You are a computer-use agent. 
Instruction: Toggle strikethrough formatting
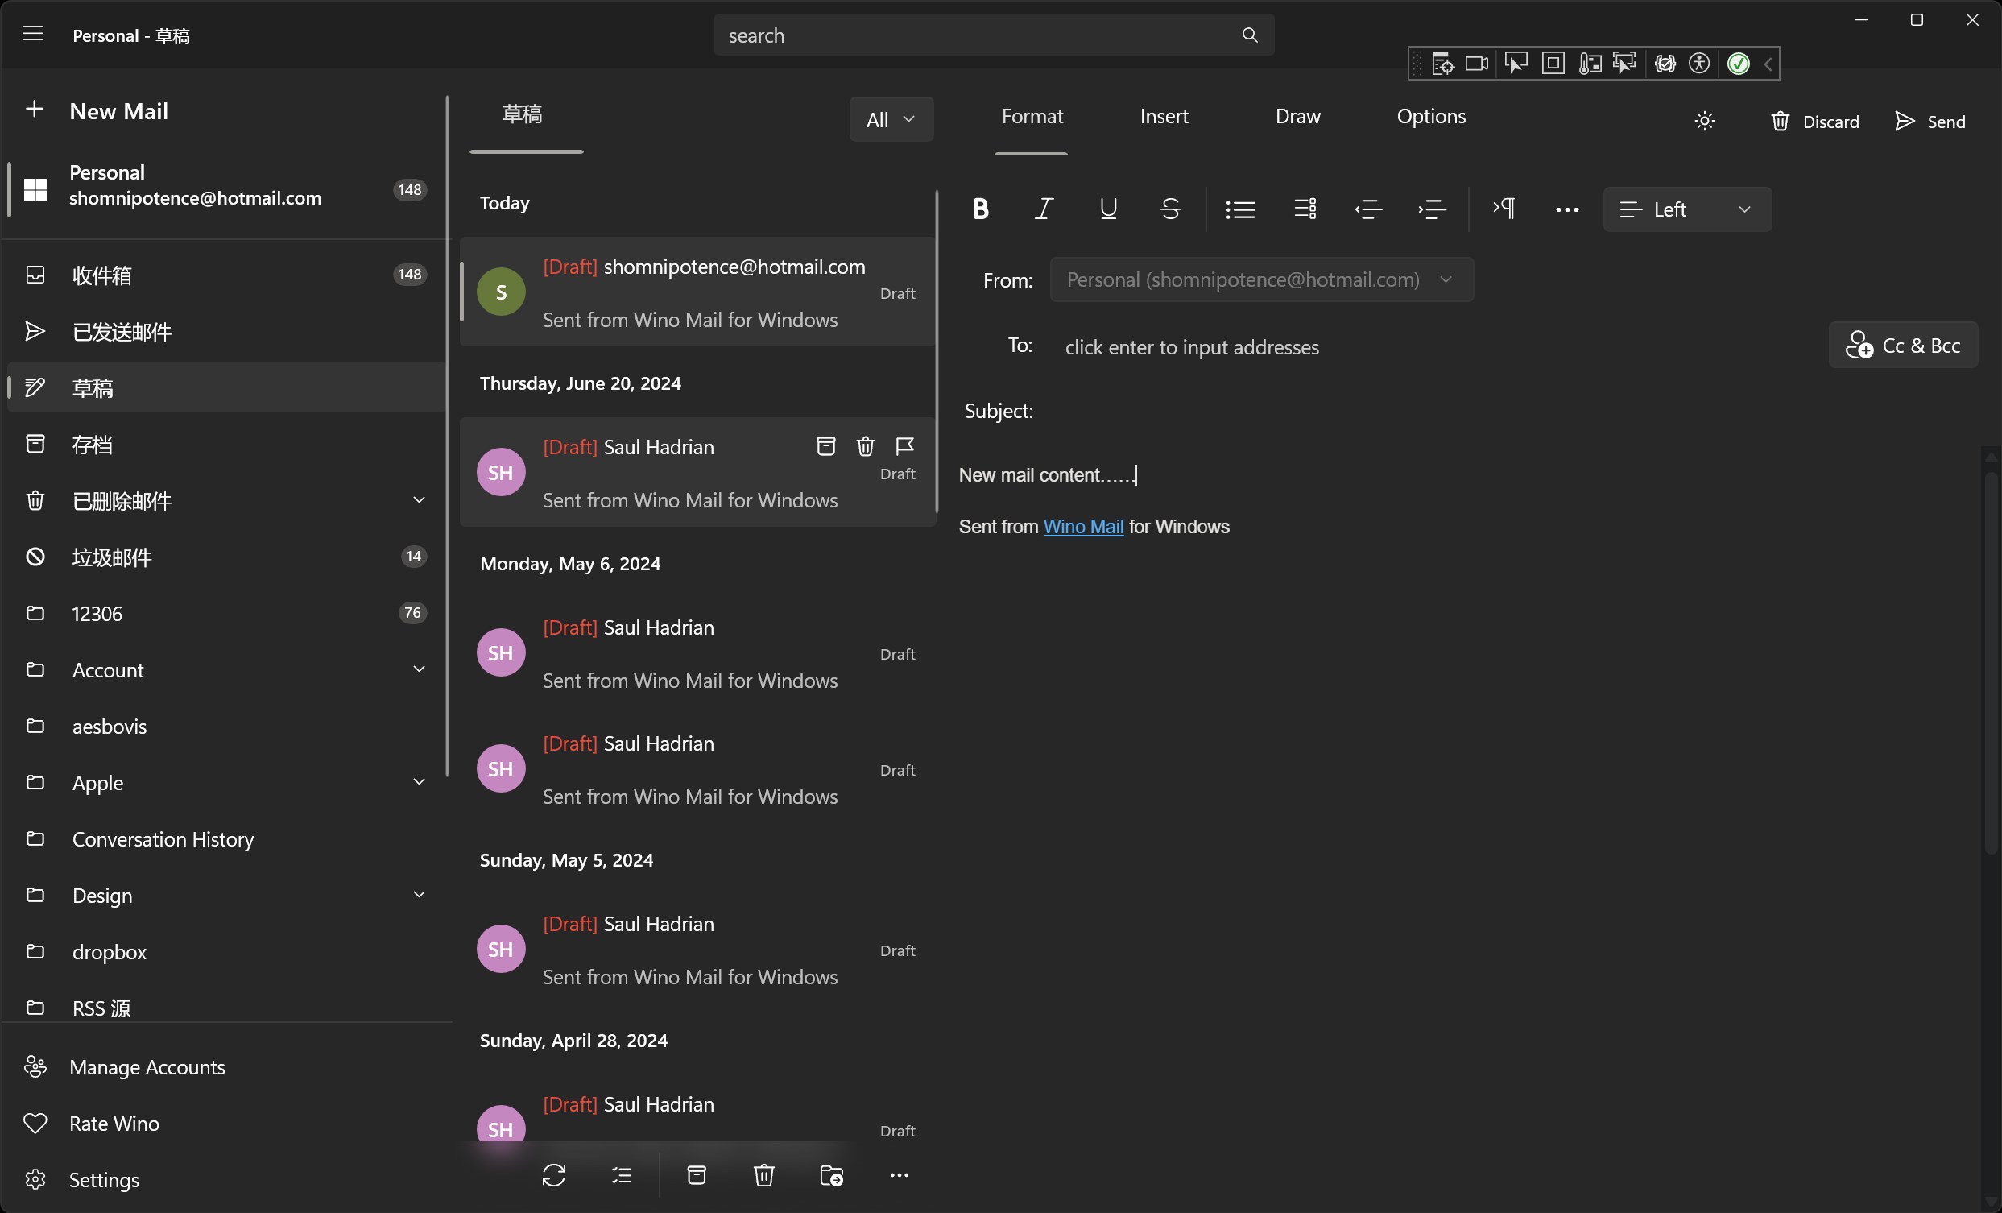(x=1170, y=209)
